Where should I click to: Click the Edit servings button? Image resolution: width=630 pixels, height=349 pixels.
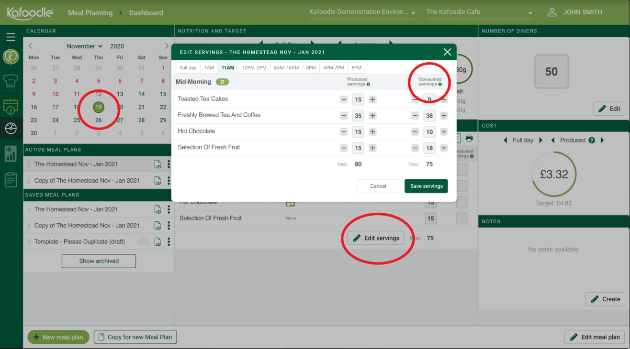(376, 238)
